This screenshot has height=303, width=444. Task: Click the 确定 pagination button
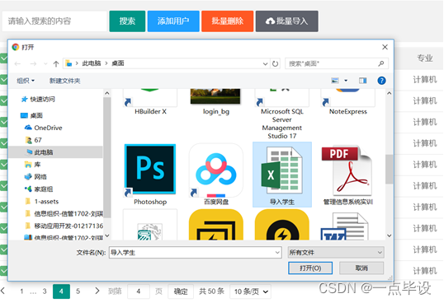(181, 291)
